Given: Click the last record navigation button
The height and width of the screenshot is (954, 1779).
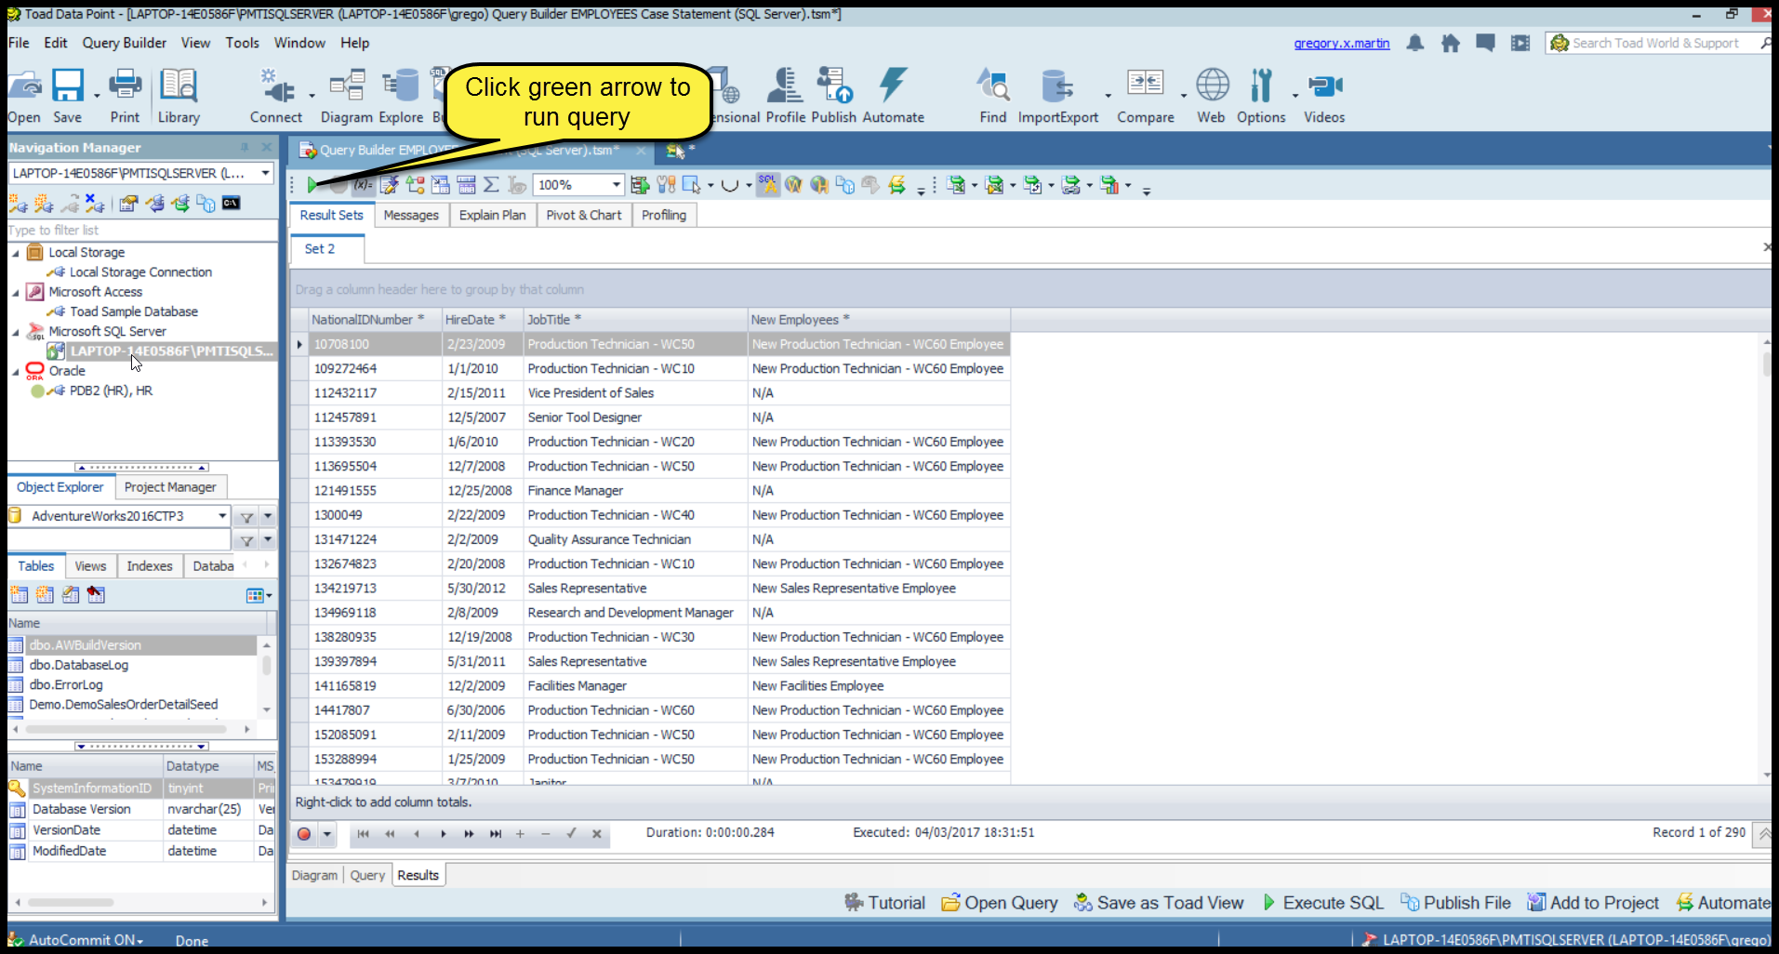Looking at the screenshot, I should 496,834.
